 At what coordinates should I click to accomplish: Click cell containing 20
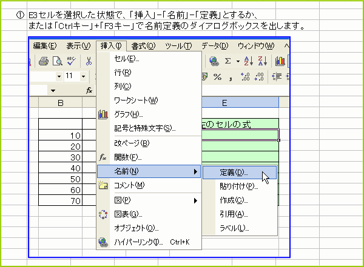click(x=60, y=146)
